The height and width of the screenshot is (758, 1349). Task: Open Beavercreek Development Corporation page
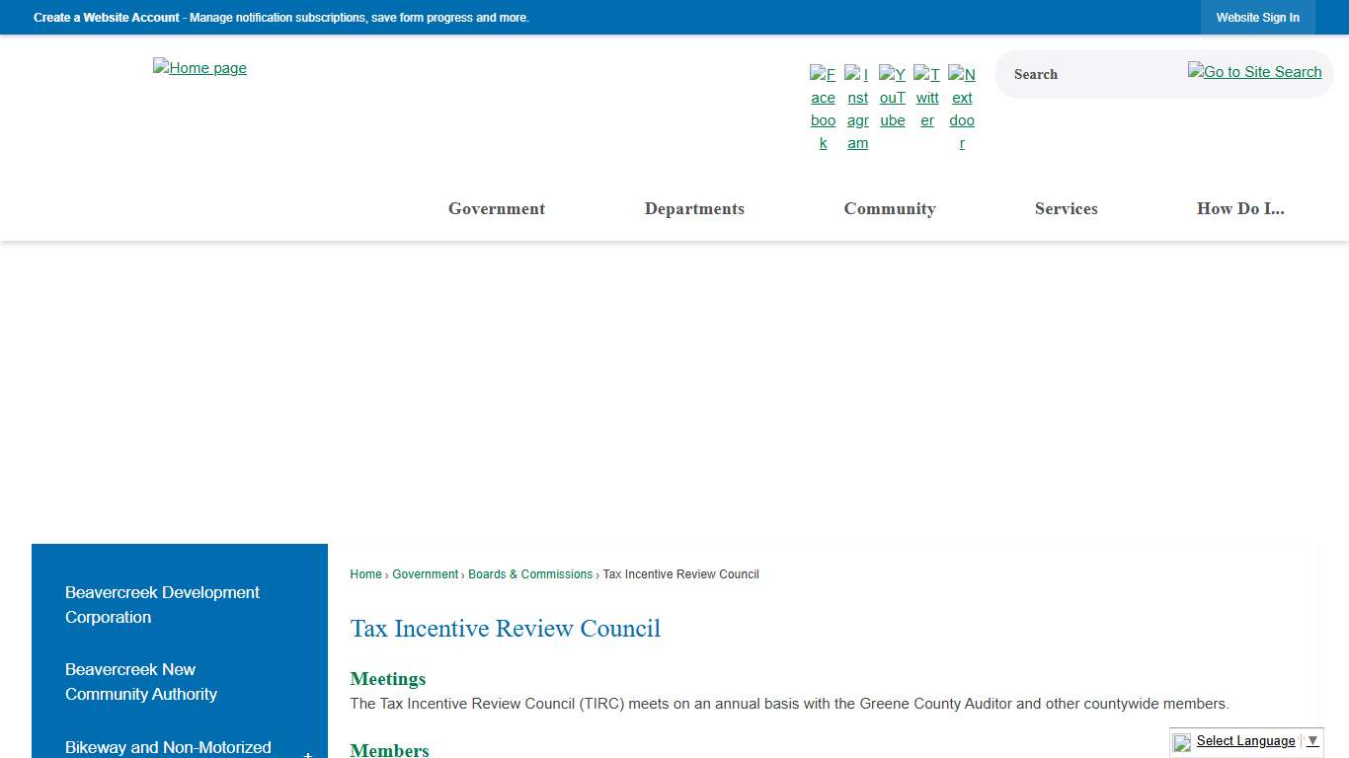(162, 605)
